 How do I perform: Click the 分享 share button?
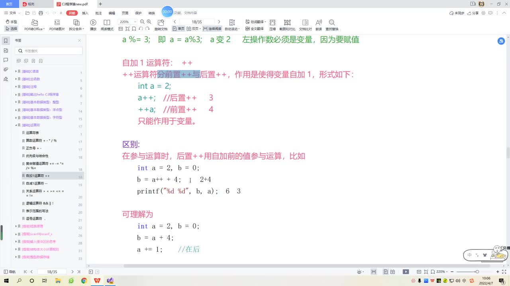[473, 13]
